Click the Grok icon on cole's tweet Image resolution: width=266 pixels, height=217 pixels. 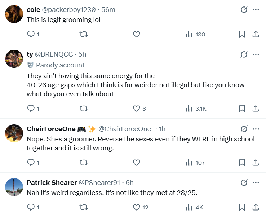(244, 10)
